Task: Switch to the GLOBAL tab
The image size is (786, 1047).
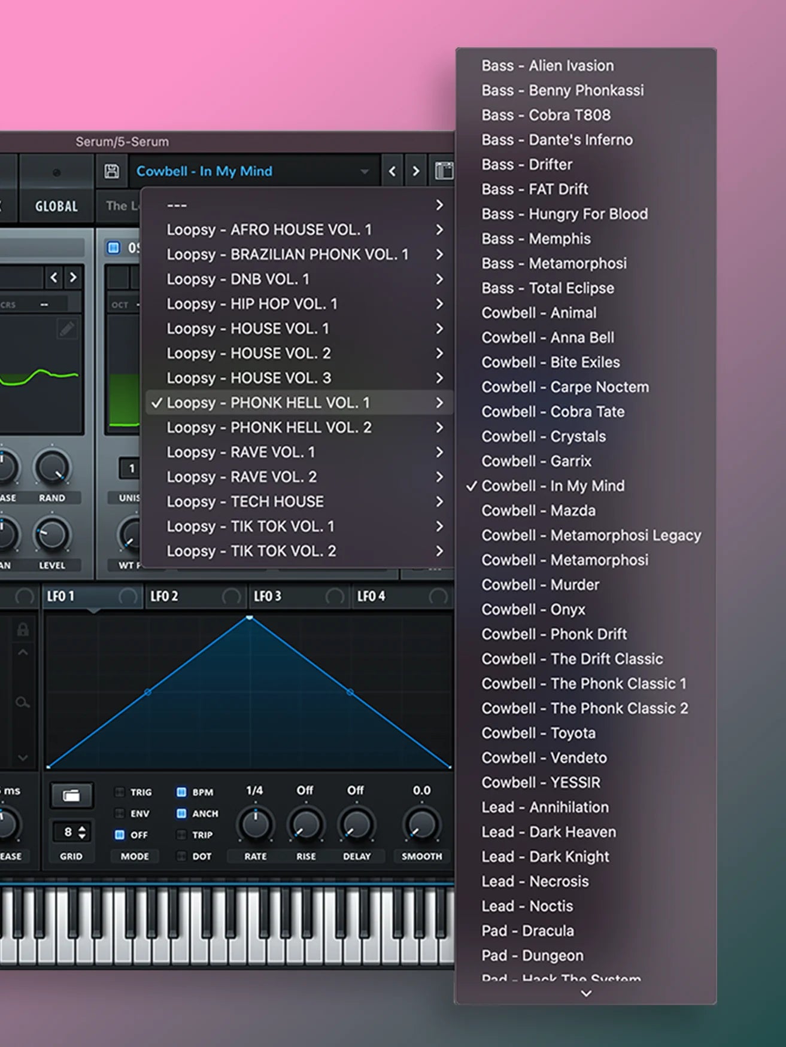Action: [56, 206]
